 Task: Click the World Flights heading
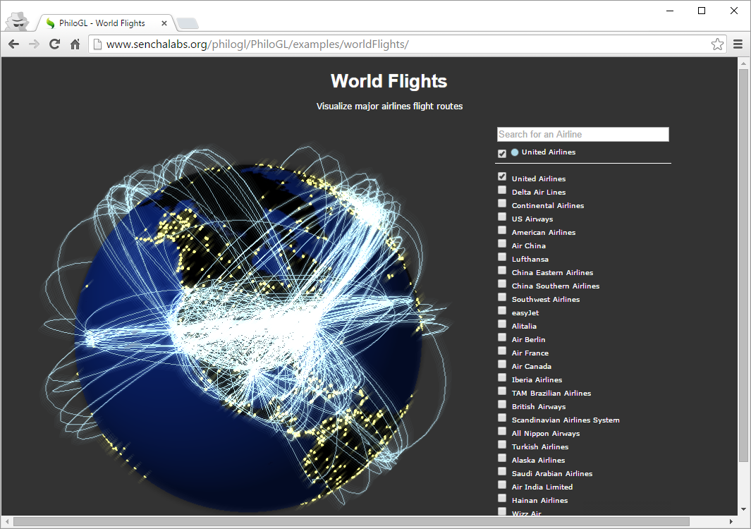[x=389, y=81]
